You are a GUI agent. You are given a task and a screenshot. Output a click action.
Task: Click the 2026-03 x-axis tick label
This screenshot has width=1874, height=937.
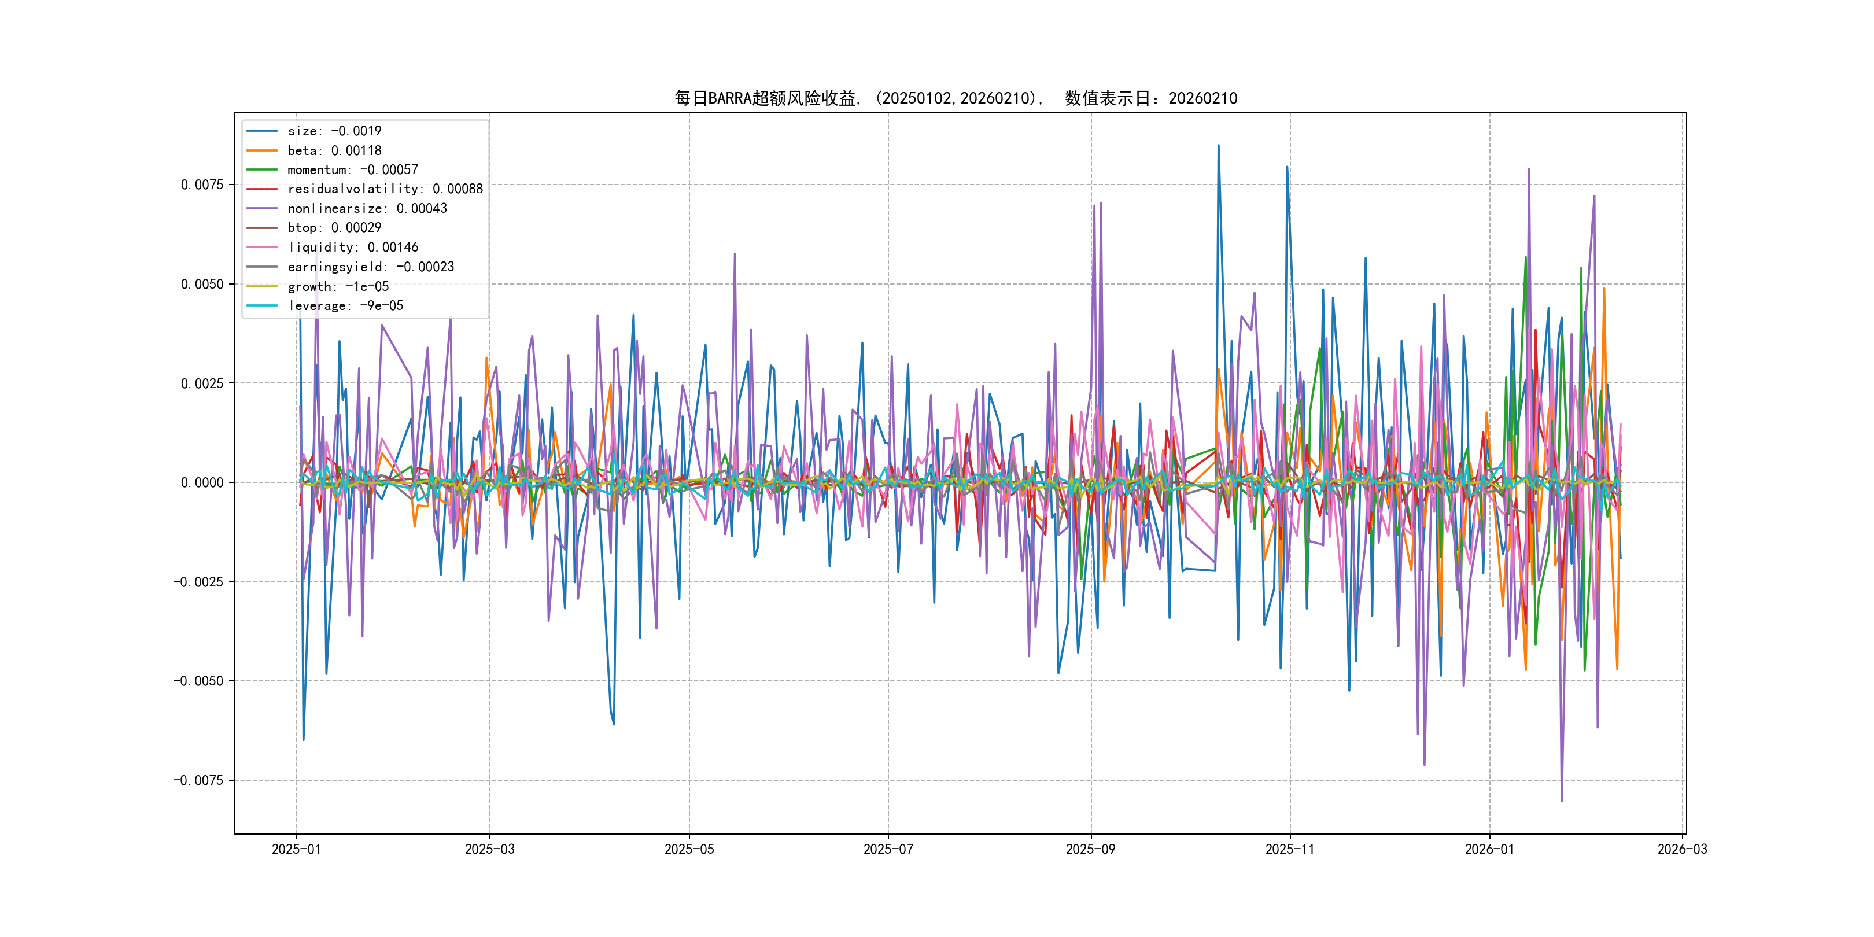click(x=1681, y=849)
